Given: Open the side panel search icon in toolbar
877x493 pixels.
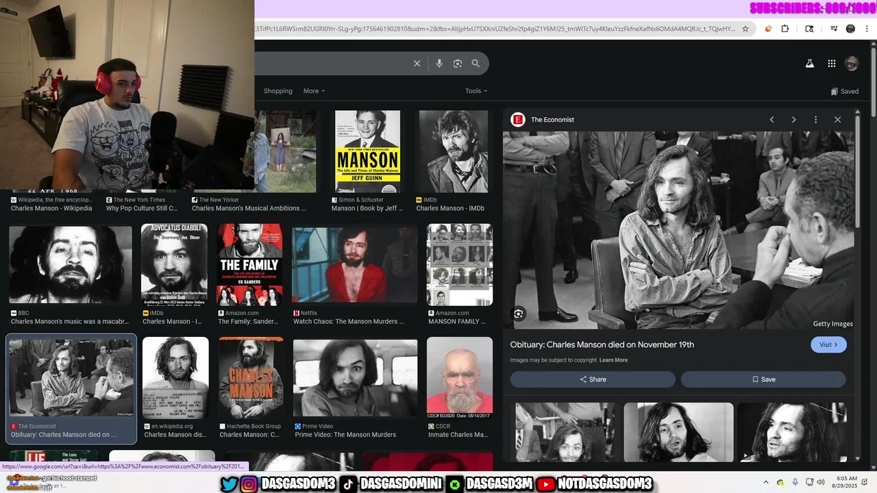Looking at the screenshot, I should [809, 29].
